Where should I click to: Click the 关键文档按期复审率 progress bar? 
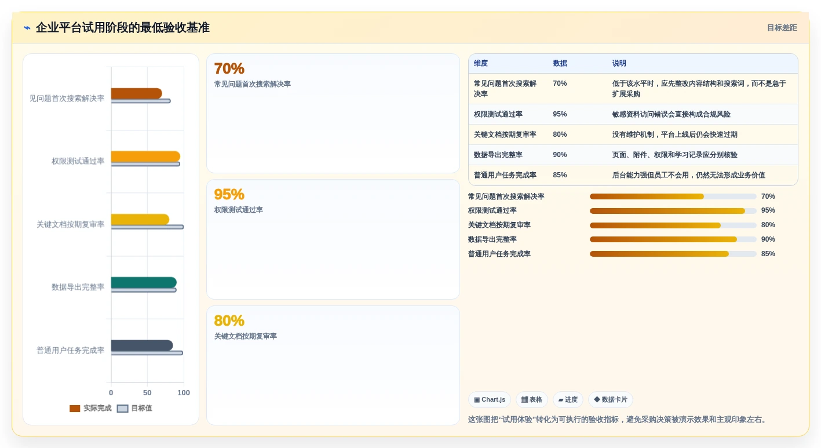coord(673,225)
